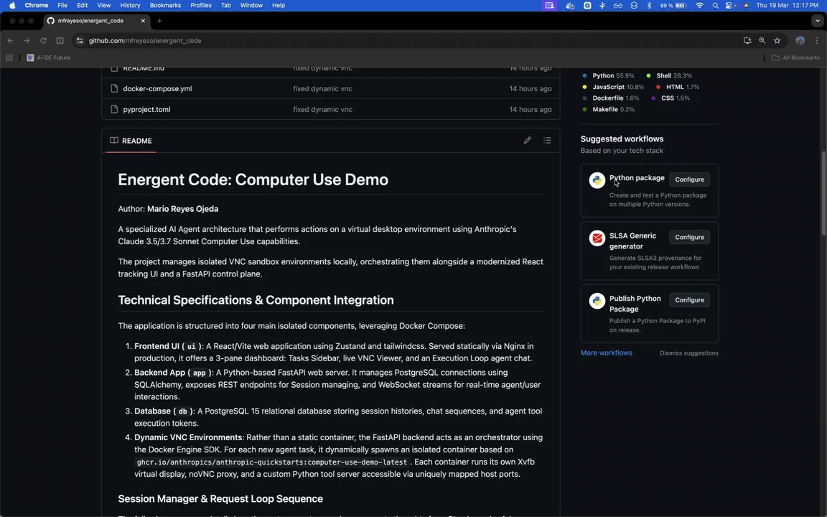Viewport: 827px width, 517px height.
Task: Click Dismiss suggestions
Action: (689, 353)
